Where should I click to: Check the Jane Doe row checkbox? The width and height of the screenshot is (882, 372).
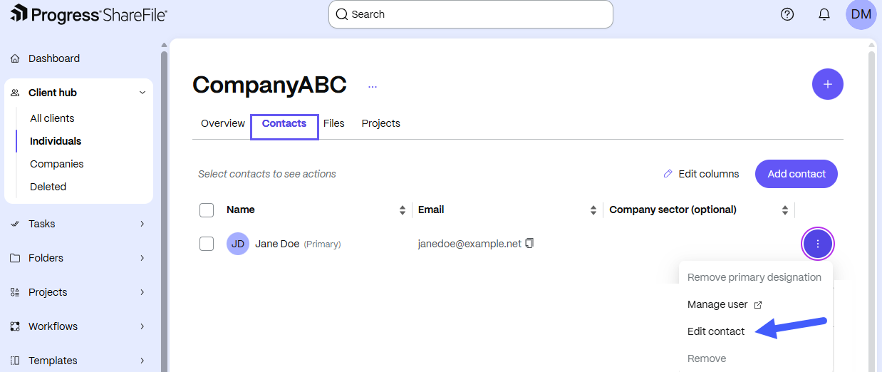tap(207, 244)
